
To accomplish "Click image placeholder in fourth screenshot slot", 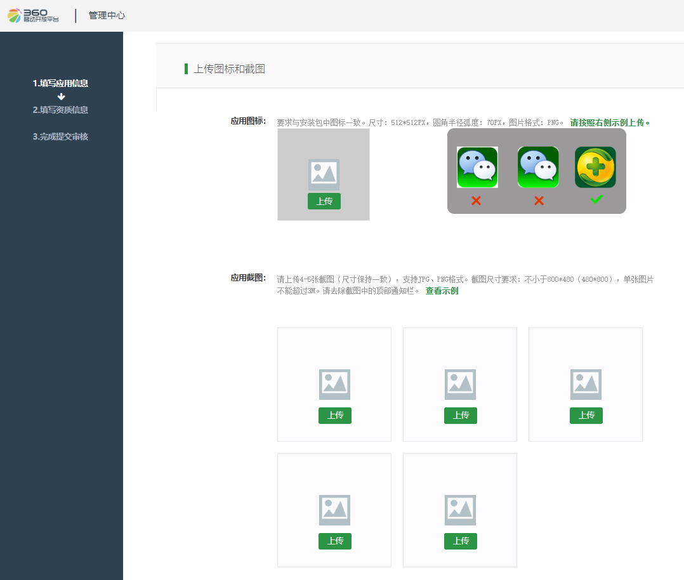I will click(x=334, y=510).
